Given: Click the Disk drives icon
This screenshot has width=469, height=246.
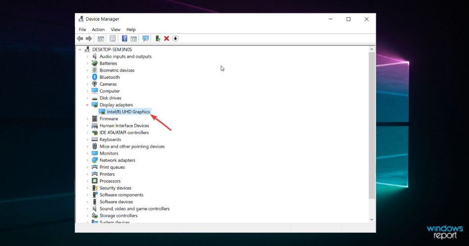Looking at the screenshot, I should pos(94,98).
